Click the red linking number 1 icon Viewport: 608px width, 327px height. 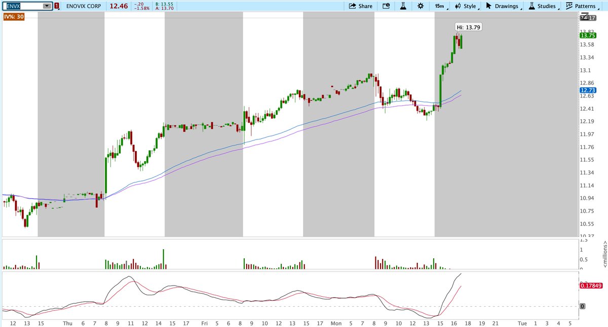click(x=57, y=6)
